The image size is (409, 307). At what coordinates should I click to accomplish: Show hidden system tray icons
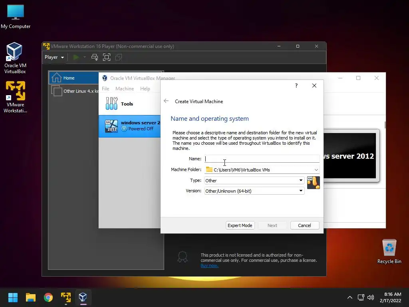350,297
